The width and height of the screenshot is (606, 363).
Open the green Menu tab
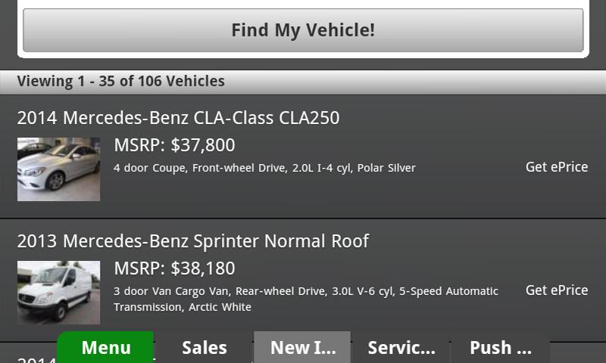coord(106,347)
